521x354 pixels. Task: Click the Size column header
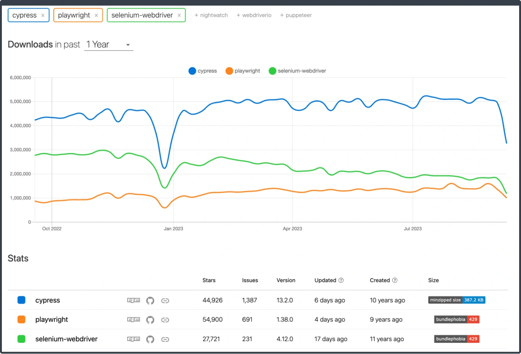point(433,280)
